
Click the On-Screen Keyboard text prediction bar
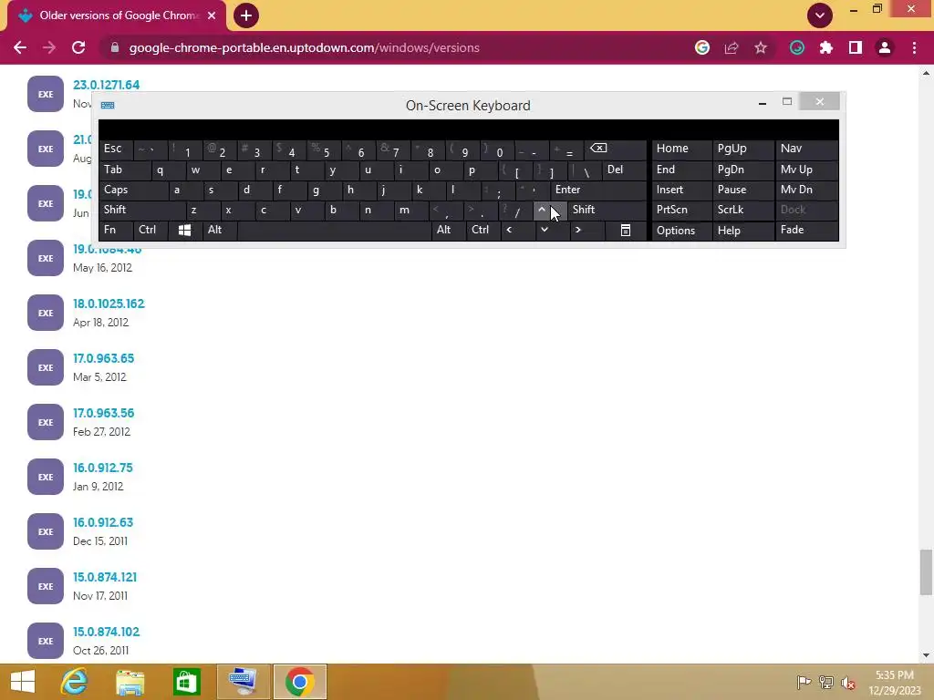point(469,129)
